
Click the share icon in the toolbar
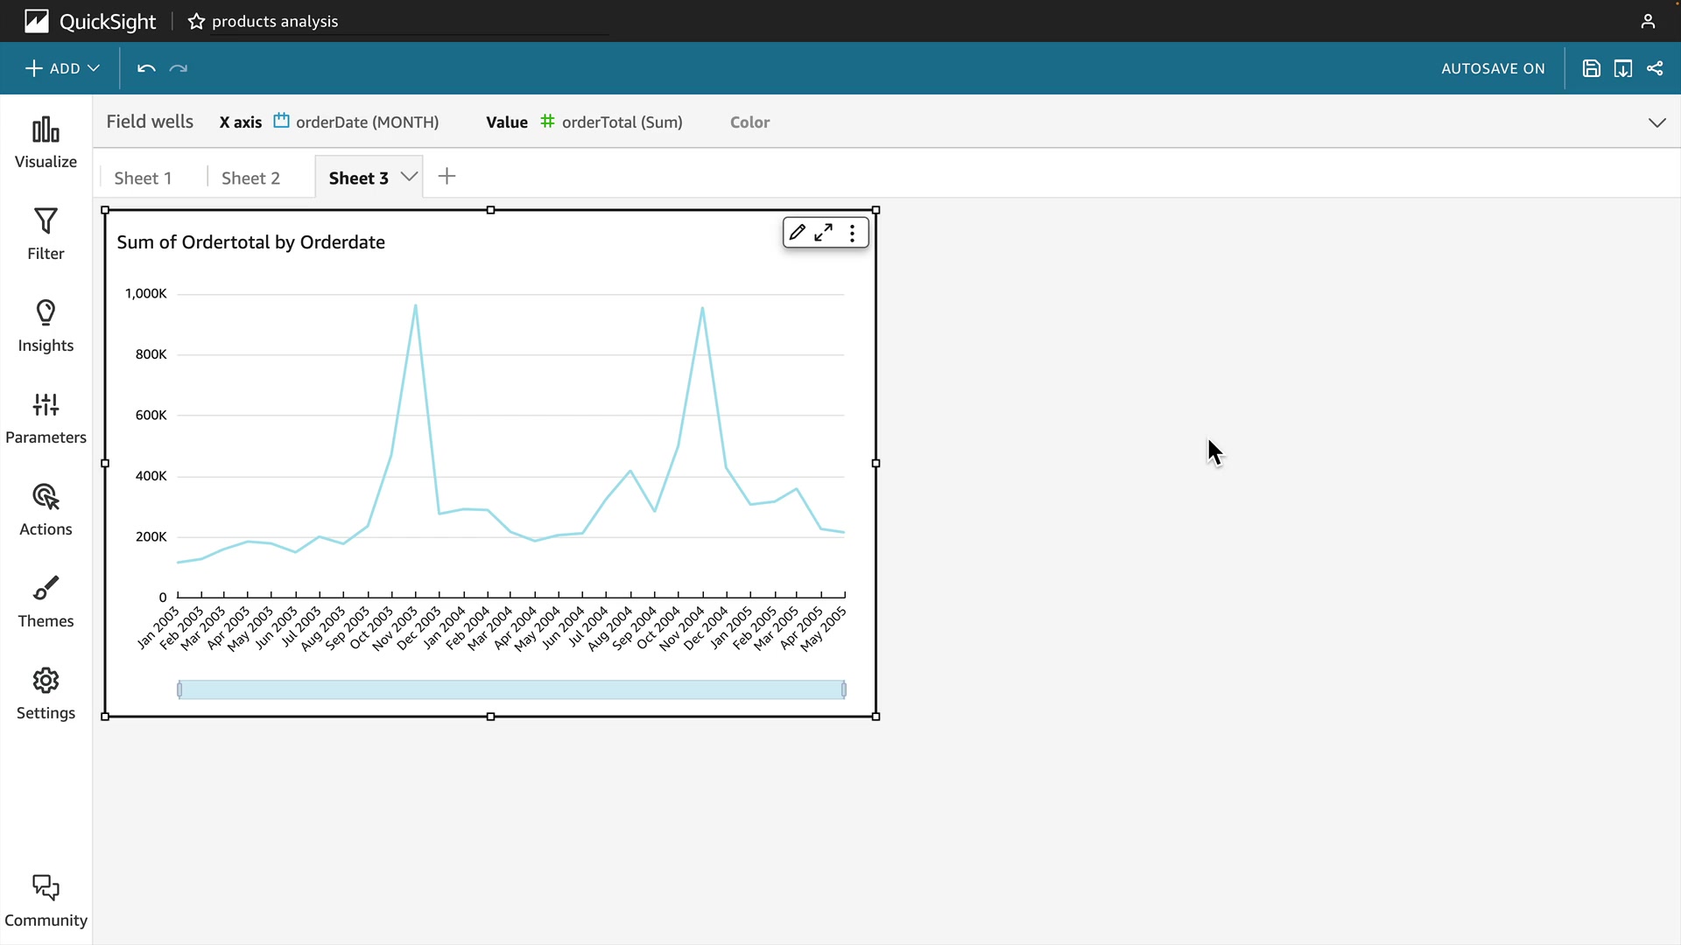coord(1655,68)
